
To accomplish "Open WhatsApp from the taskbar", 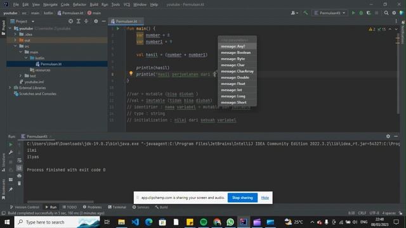I will [x=230, y=222].
